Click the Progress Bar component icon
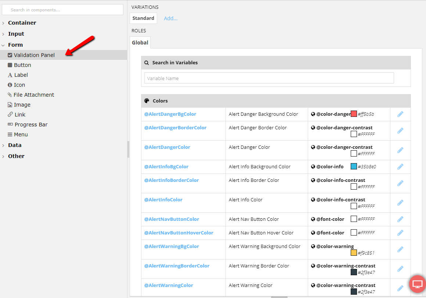The width and height of the screenshot is (426, 298). (x=10, y=125)
